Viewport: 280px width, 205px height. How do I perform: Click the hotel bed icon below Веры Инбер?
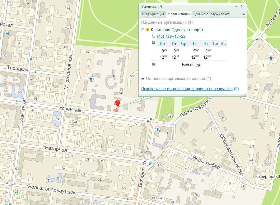(x=186, y=169)
